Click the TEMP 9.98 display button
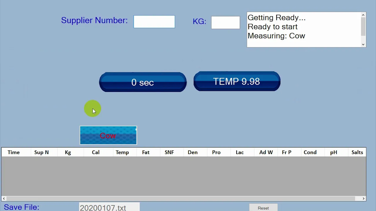Screen dimensions: 376x211 pyautogui.click(x=237, y=81)
